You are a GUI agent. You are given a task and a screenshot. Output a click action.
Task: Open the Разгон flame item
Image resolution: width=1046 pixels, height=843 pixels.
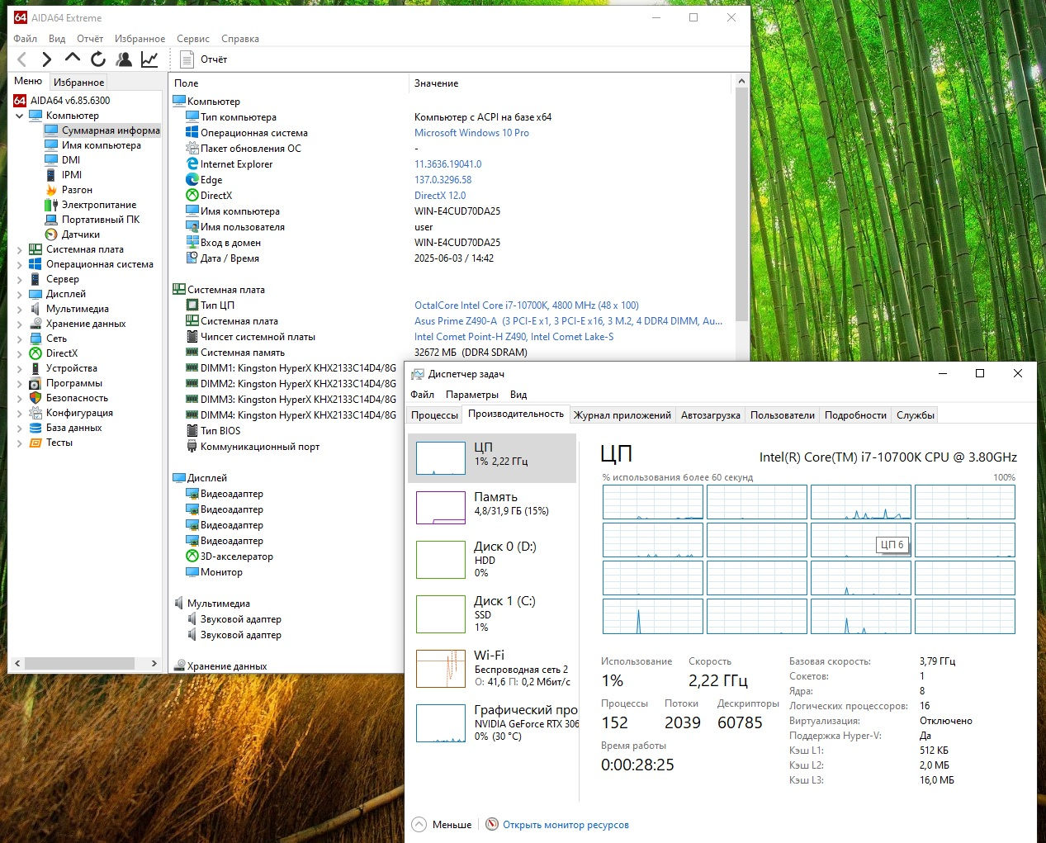[x=77, y=190]
